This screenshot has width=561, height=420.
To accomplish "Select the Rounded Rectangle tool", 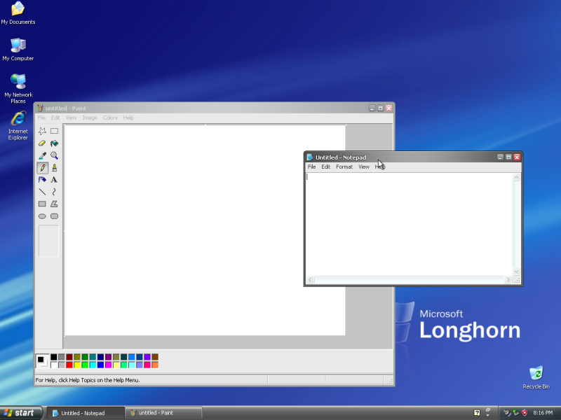I will point(54,216).
